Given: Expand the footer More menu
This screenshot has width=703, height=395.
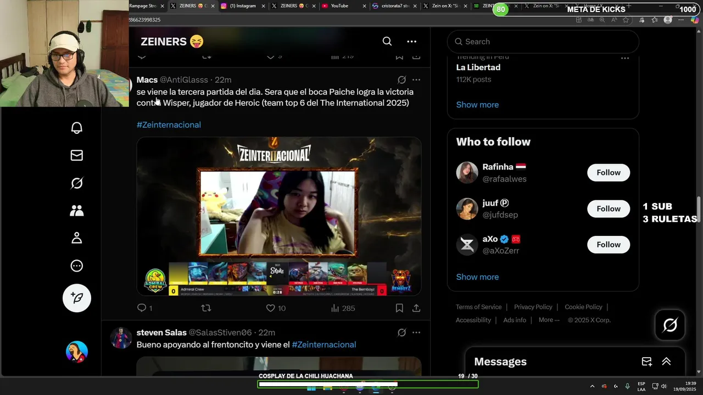Looking at the screenshot, I should (549, 320).
